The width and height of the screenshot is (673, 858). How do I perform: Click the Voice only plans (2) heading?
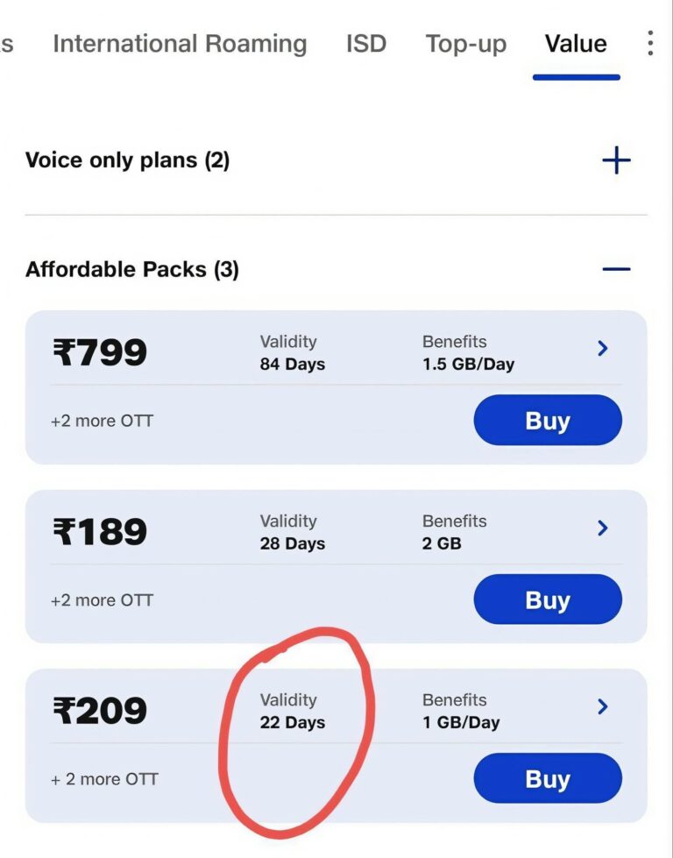(x=127, y=160)
